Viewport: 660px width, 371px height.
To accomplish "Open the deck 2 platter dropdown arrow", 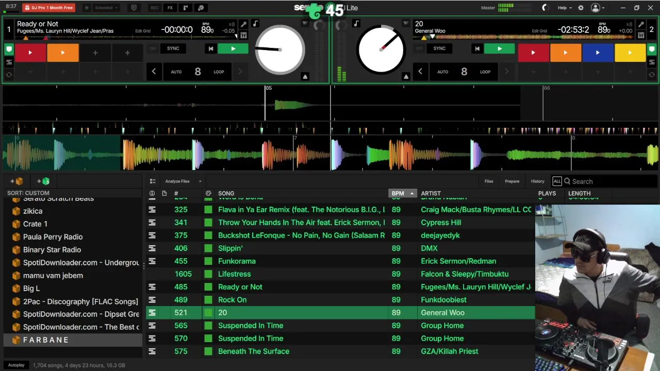I will (x=406, y=24).
